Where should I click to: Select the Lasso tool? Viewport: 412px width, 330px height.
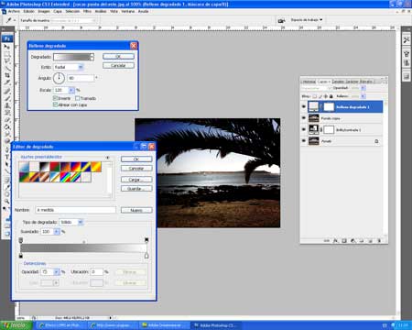(x=7, y=61)
